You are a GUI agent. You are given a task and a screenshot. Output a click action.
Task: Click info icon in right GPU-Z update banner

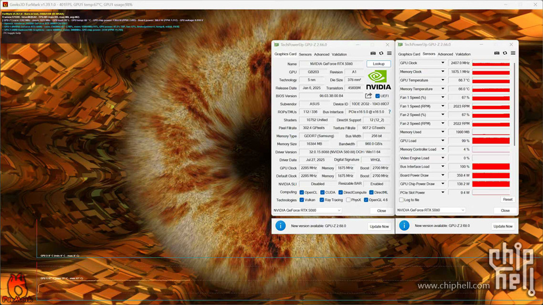[x=404, y=225]
